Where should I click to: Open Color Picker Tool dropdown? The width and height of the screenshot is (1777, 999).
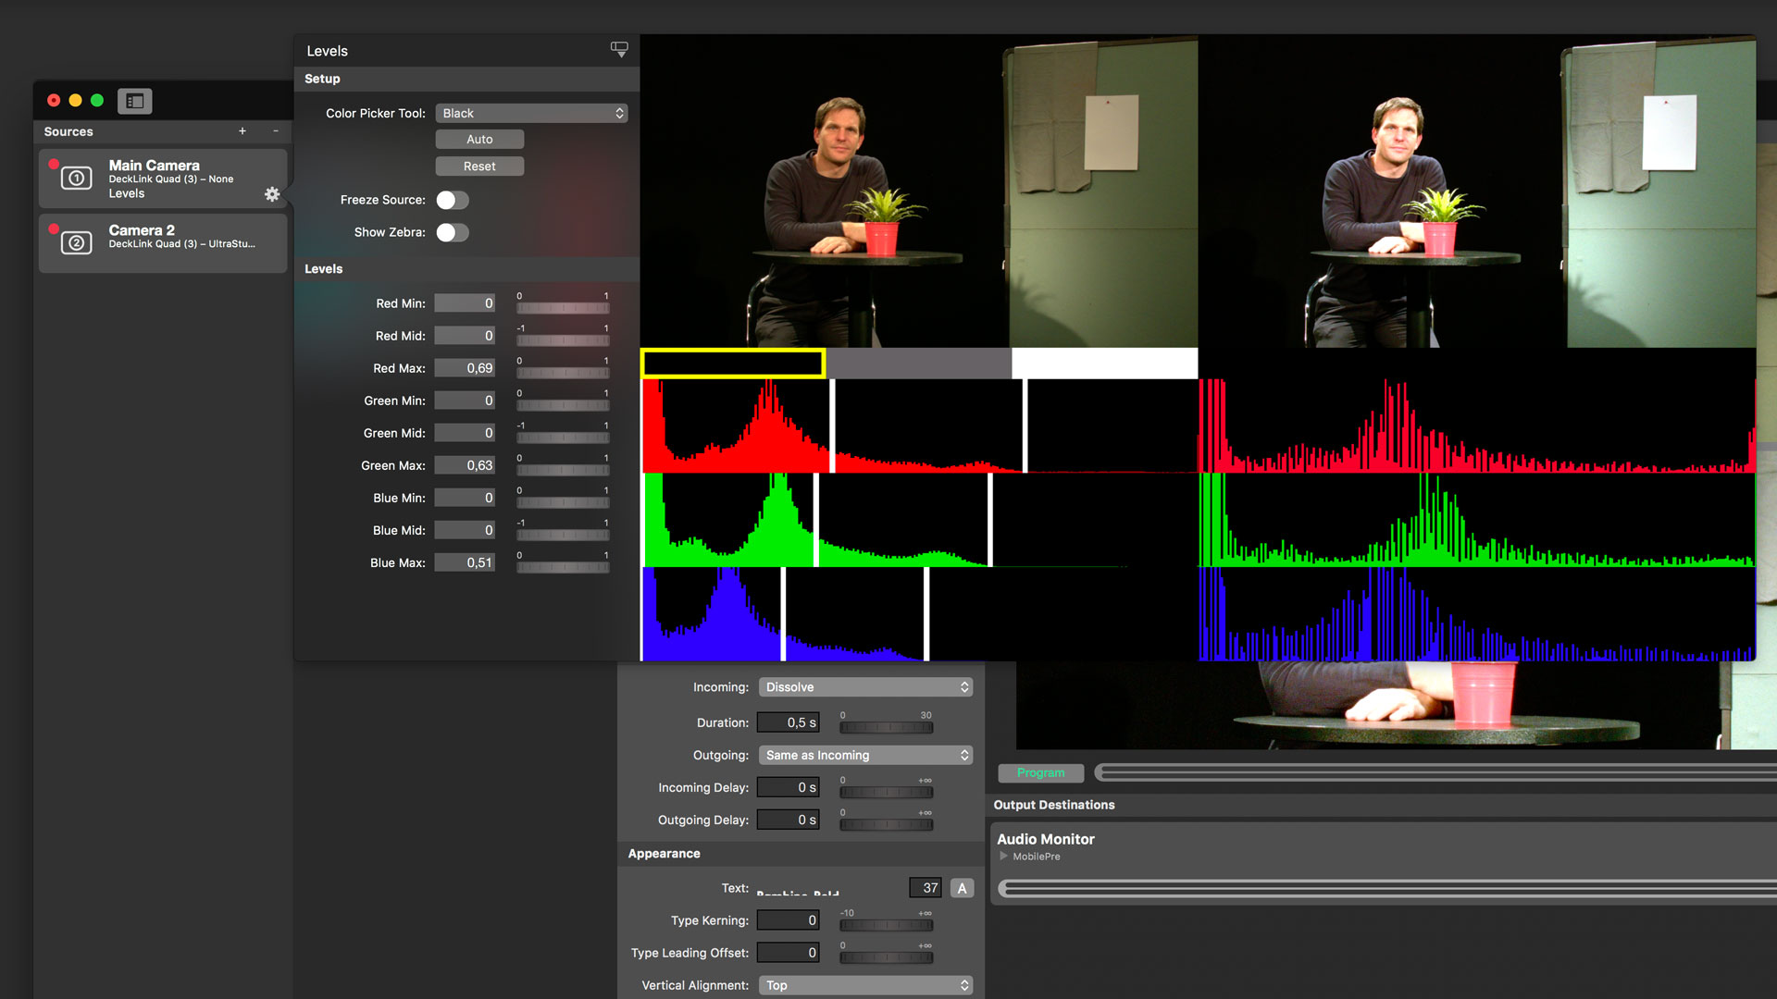[x=531, y=113]
